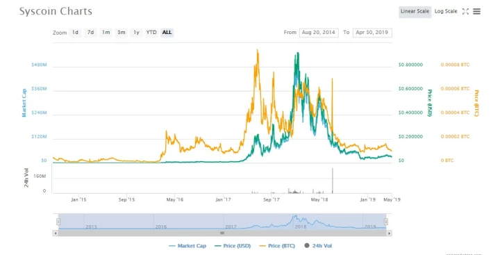Viewport: 493px width, 255px height.
Task: Set zoom to 1d
Action: click(75, 33)
